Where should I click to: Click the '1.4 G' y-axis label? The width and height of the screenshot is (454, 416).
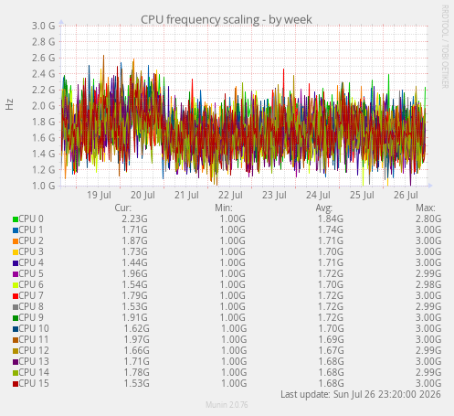coord(44,154)
